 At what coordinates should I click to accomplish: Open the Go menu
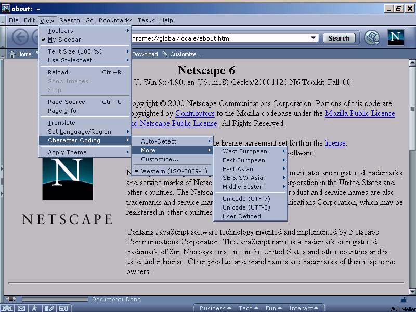click(x=89, y=20)
